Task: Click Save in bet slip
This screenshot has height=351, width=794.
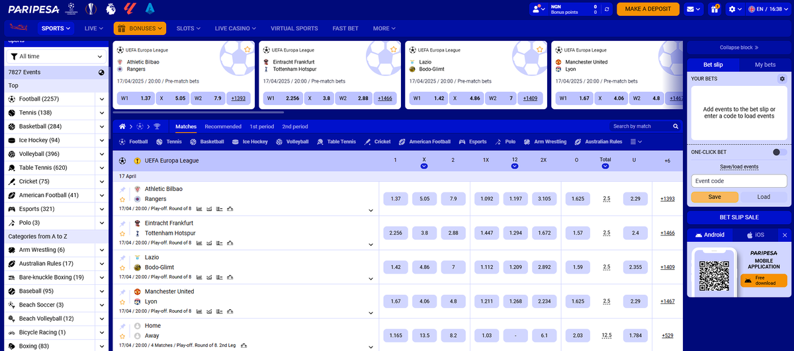Action: pyautogui.click(x=715, y=196)
